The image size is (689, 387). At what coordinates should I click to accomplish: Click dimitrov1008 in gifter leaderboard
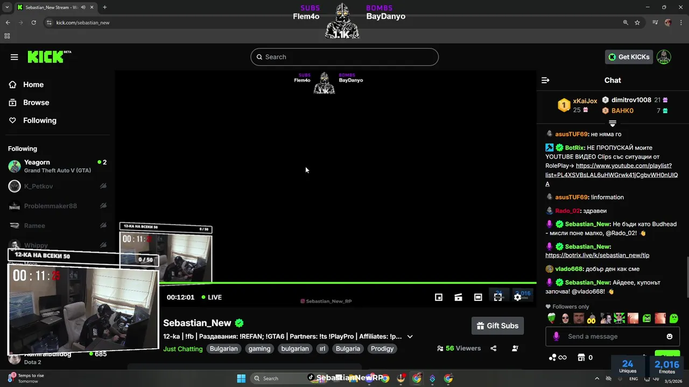(631, 100)
